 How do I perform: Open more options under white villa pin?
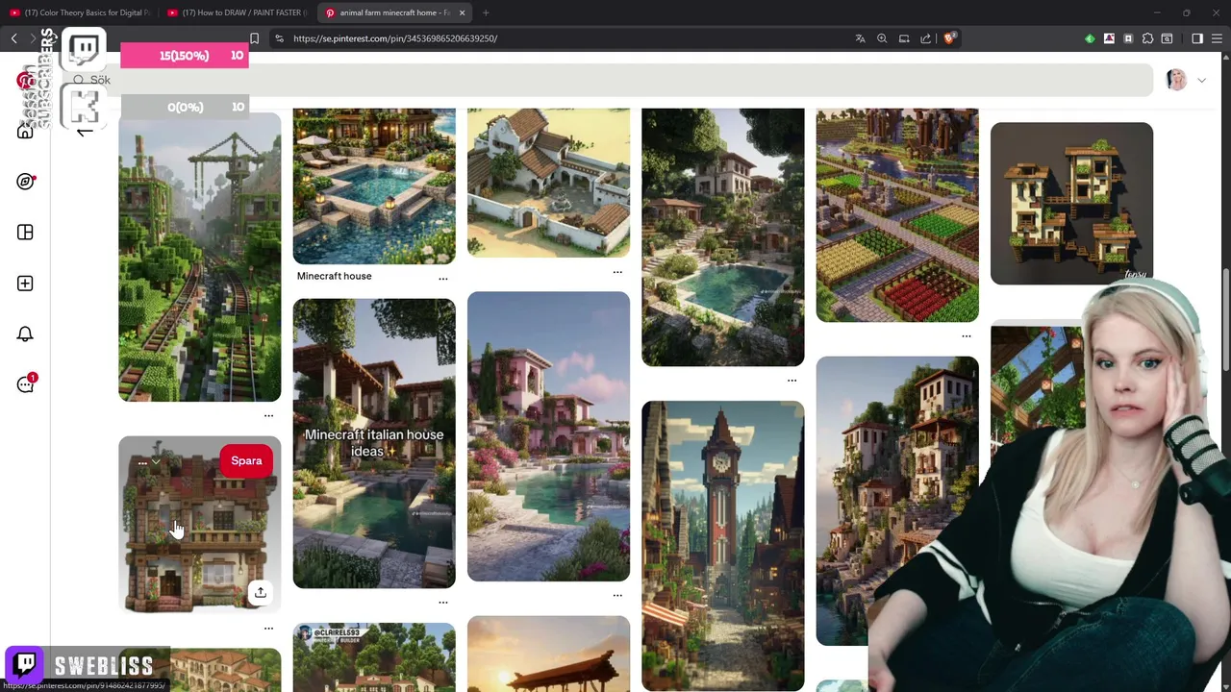617,272
